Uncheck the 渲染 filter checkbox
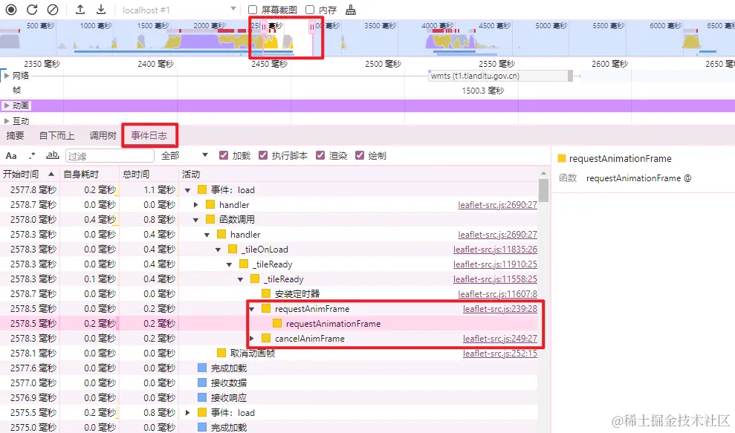 point(320,155)
